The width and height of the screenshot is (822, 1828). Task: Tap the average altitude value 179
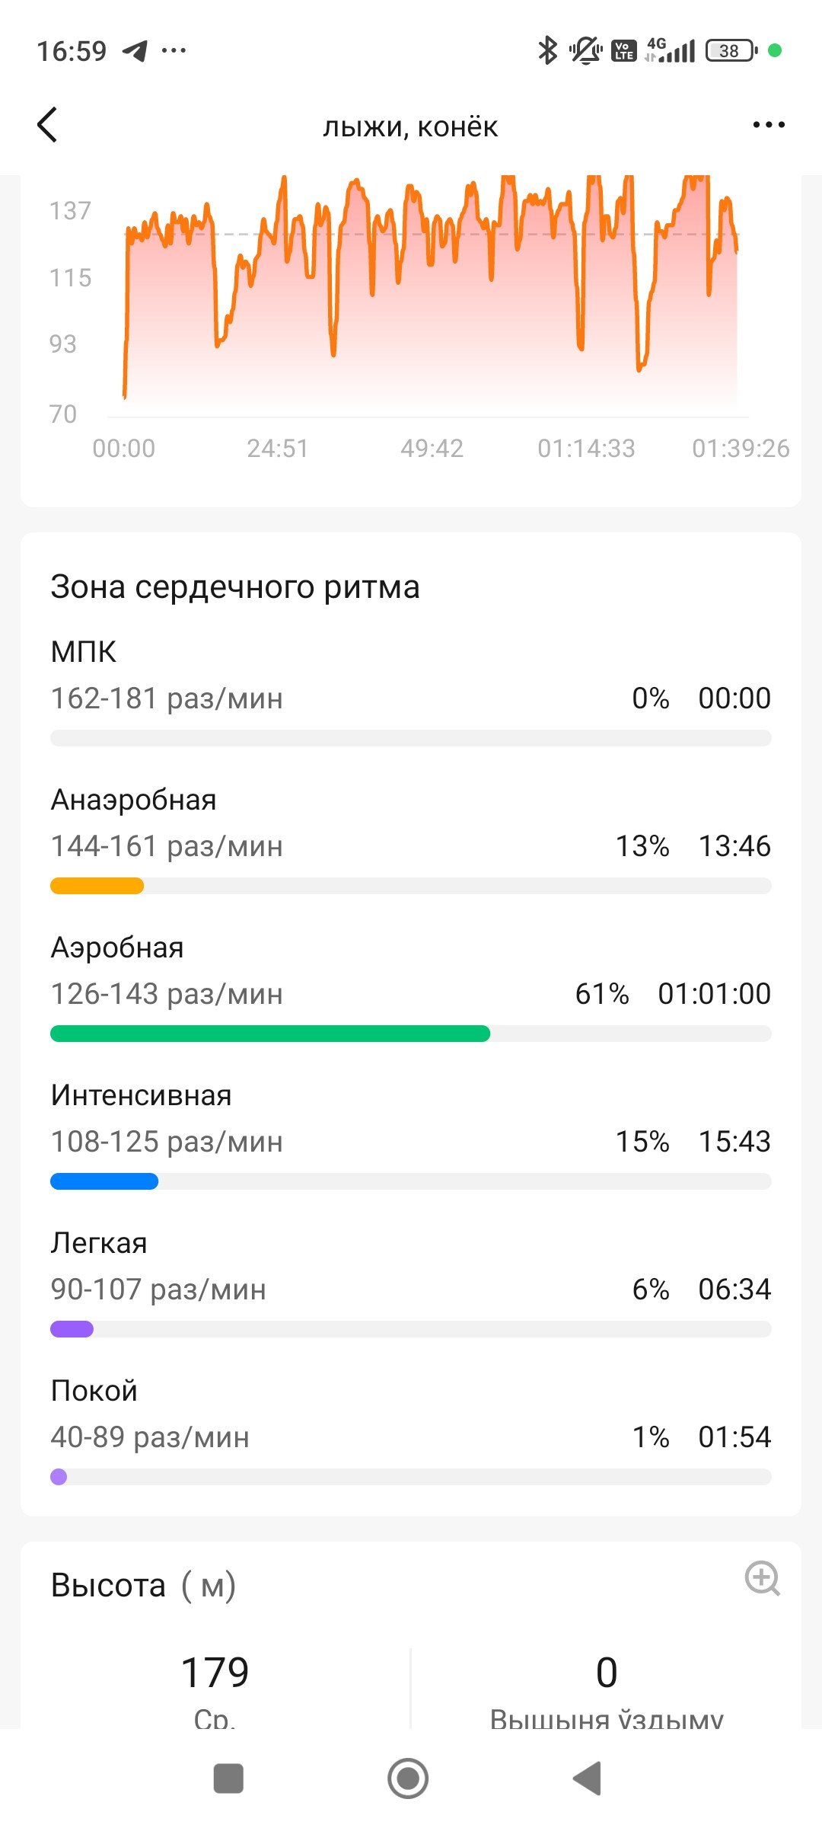click(x=215, y=1673)
